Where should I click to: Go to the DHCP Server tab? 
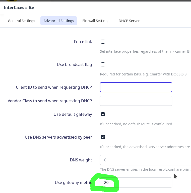(x=129, y=21)
